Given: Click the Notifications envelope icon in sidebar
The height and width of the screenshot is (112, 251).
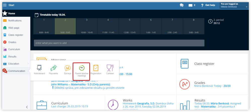Looking at the screenshot, I should pyautogui.click(x=5, y=21).
